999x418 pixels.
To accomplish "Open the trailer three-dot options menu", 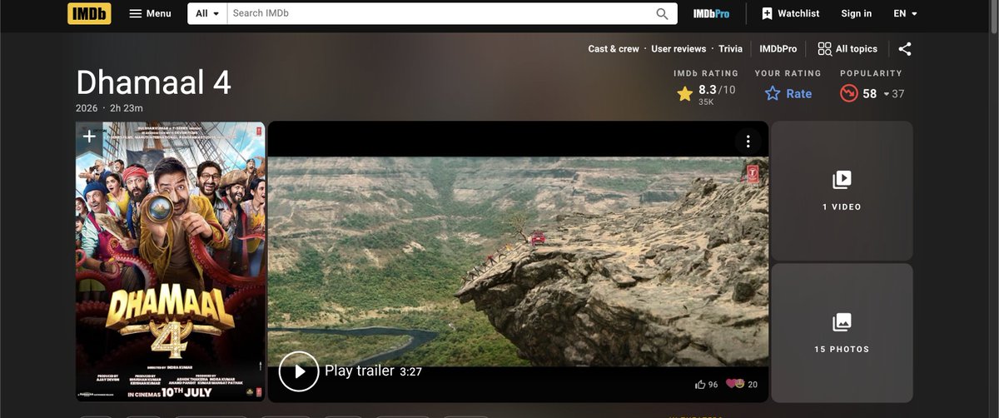I will coord(748,142).
